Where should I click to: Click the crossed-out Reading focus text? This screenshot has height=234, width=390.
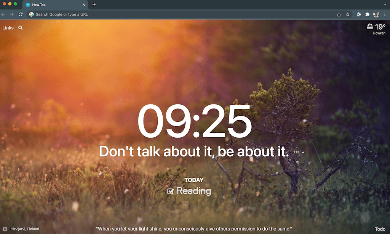point(194,191)
